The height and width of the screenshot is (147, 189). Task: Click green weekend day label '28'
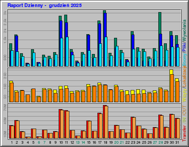pos(161,143)
